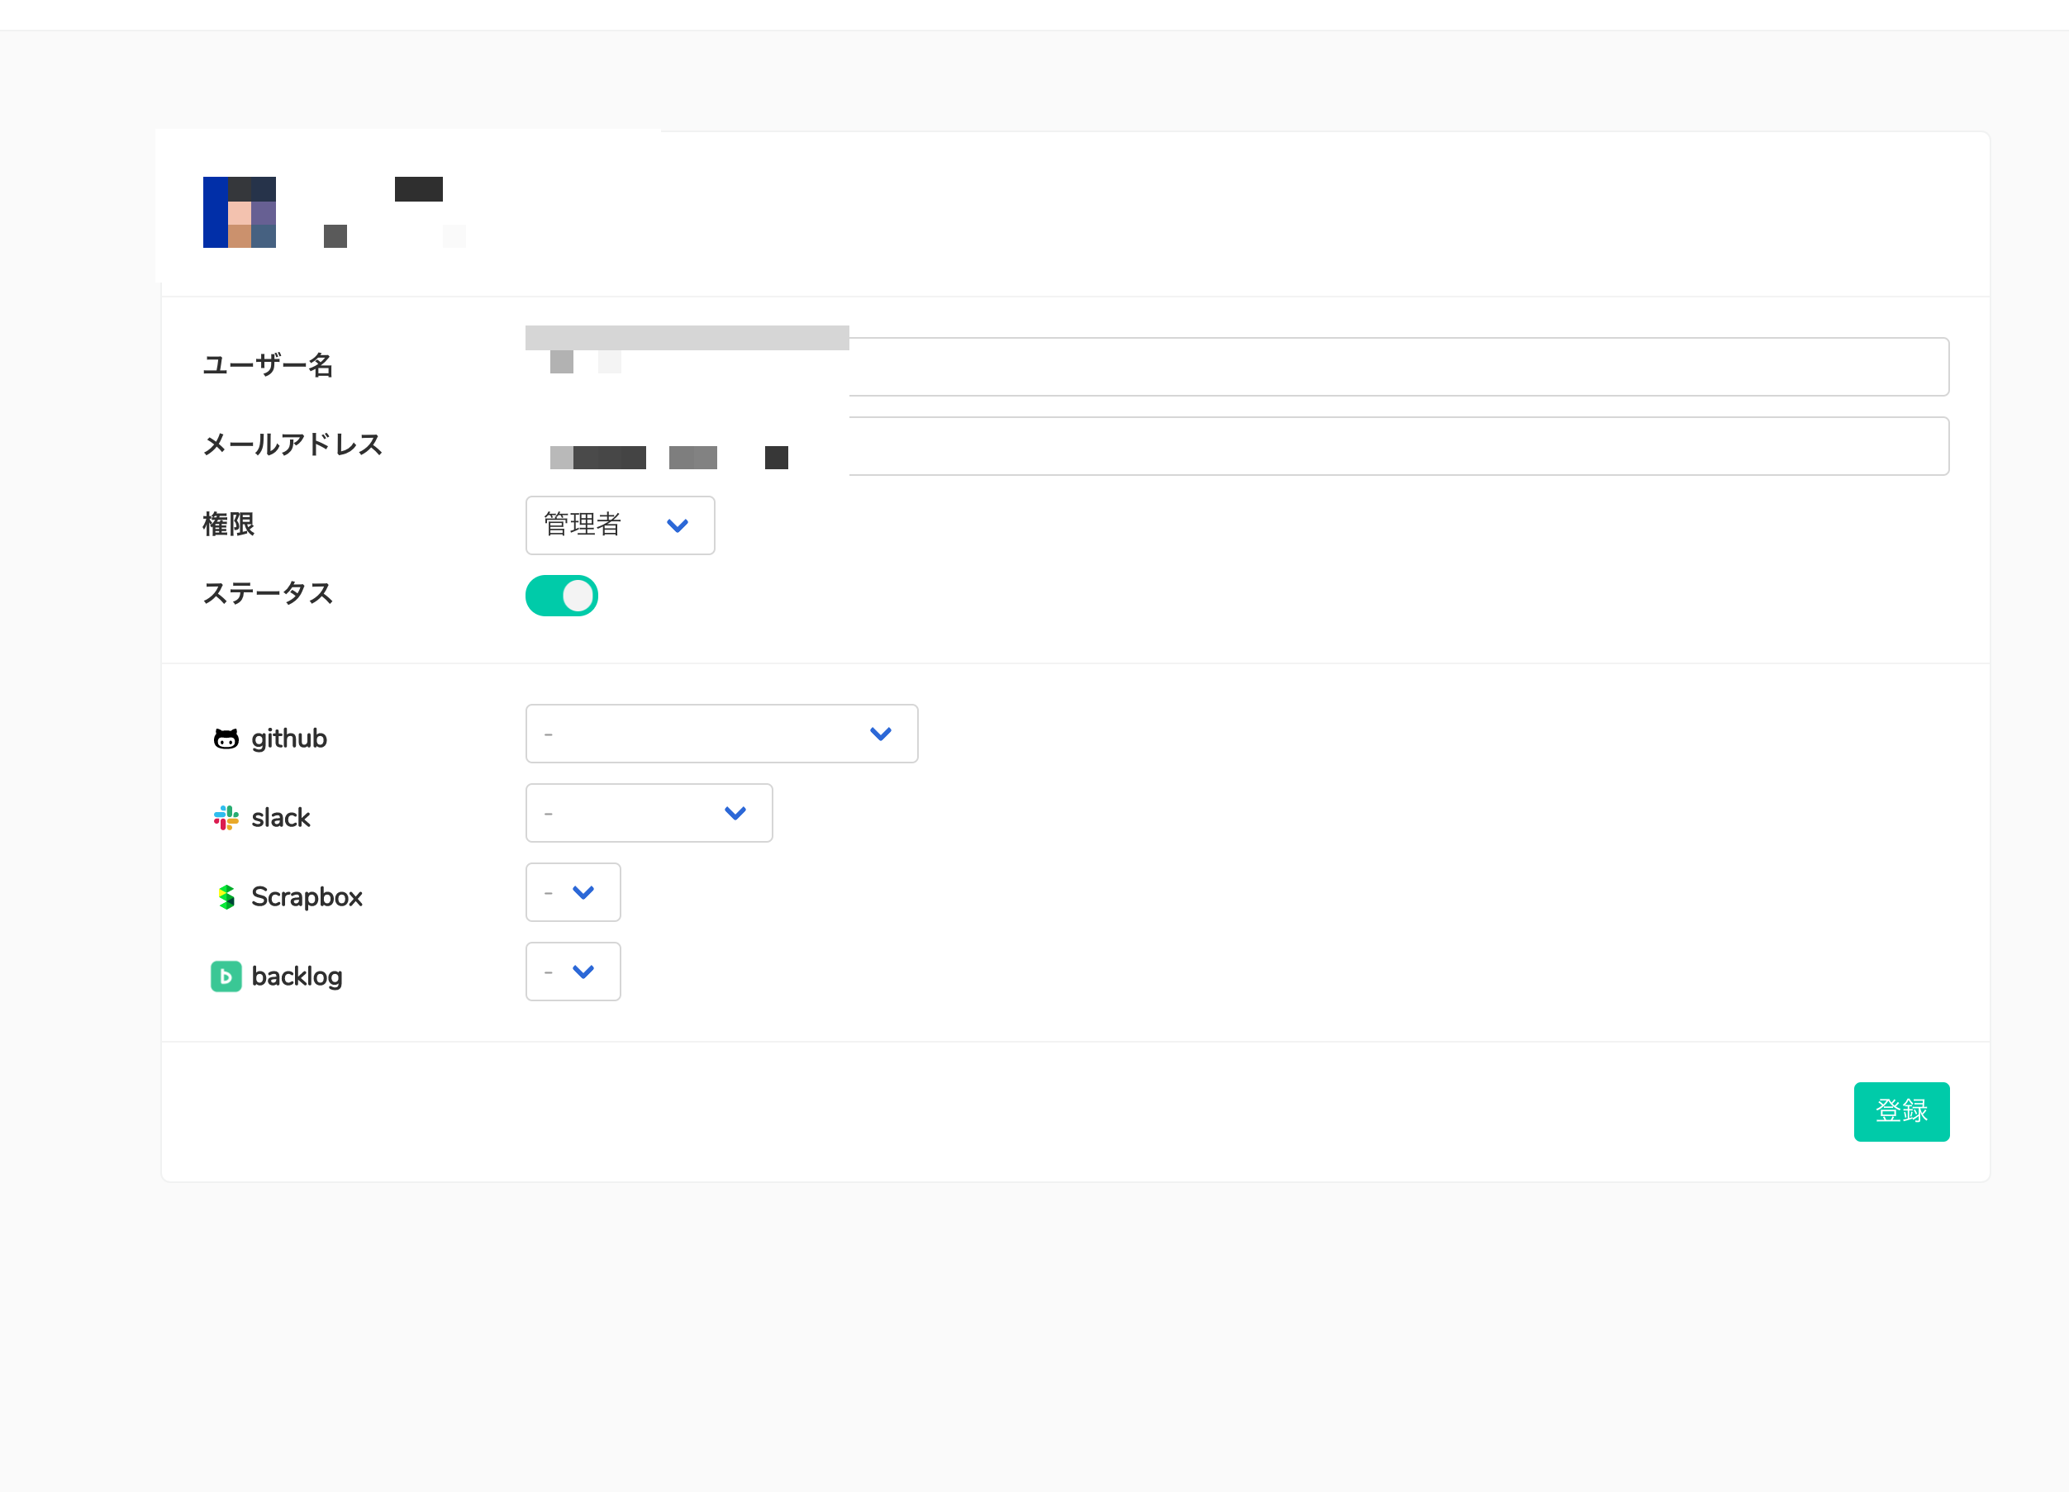This screenshot has width=2069, height=1492.
Task: Click the Scrapbox logo icon
Action: (226, 897)
